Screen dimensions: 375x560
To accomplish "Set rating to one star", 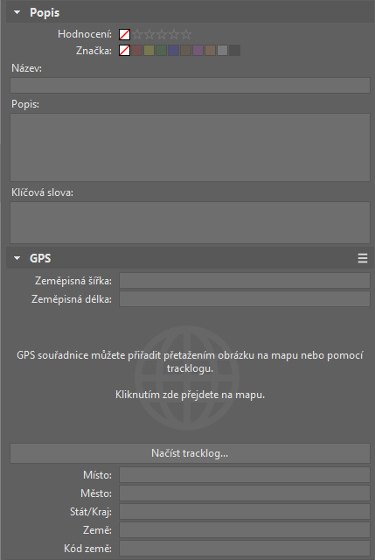I will [137, 35].
